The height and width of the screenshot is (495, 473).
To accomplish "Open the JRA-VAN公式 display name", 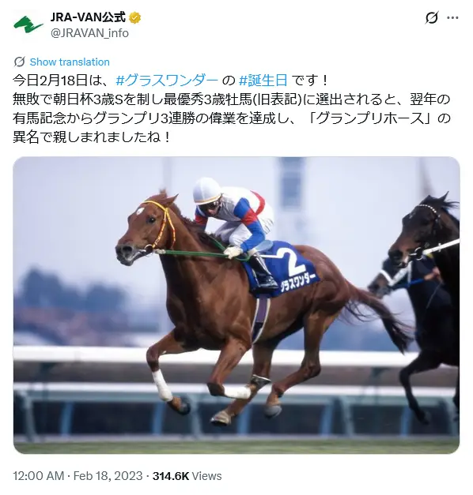I will (x=88, y=17).
